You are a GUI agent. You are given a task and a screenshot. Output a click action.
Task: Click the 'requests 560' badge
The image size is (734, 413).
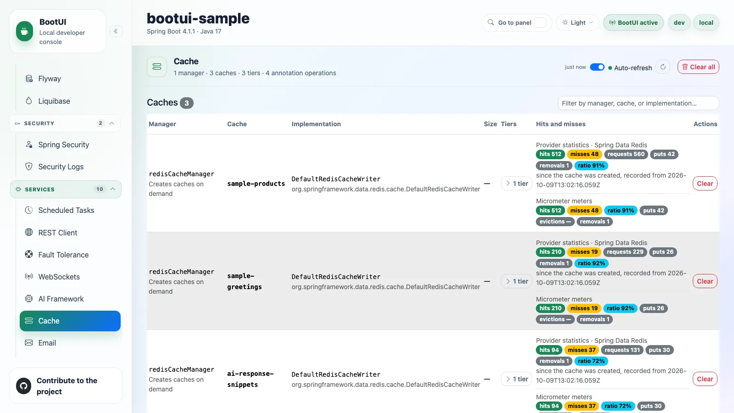pos(626,154)
